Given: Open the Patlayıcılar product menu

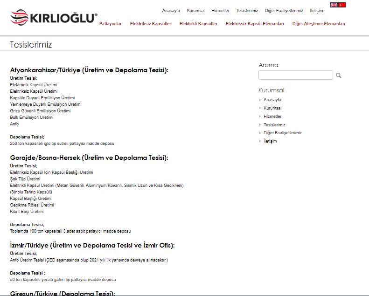Looking at the screenshot, I should pos(111,23).
